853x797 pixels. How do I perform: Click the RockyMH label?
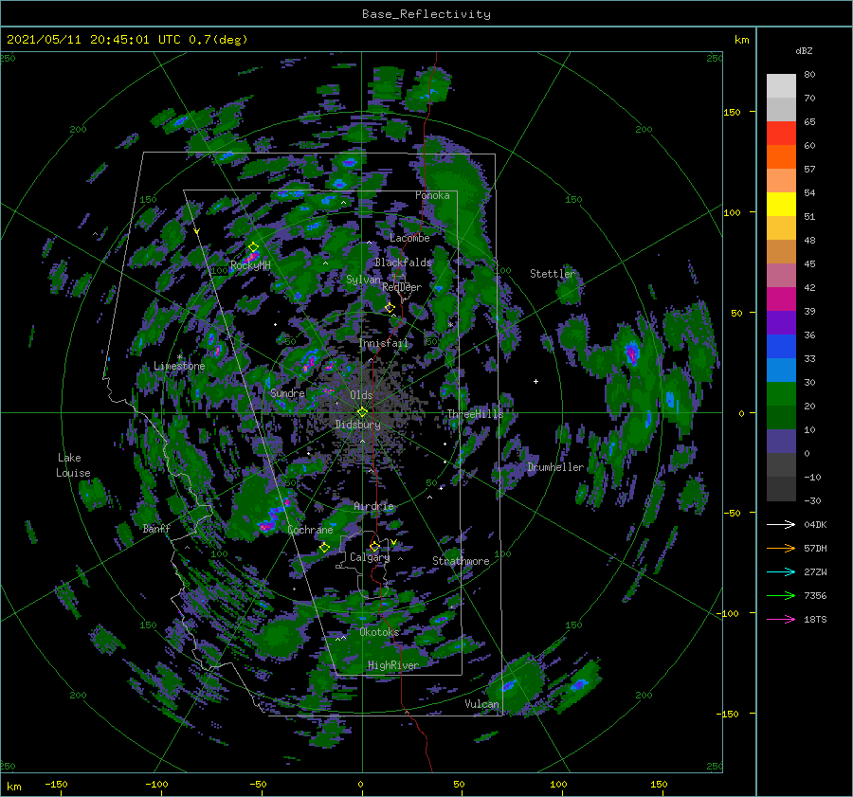250,265
